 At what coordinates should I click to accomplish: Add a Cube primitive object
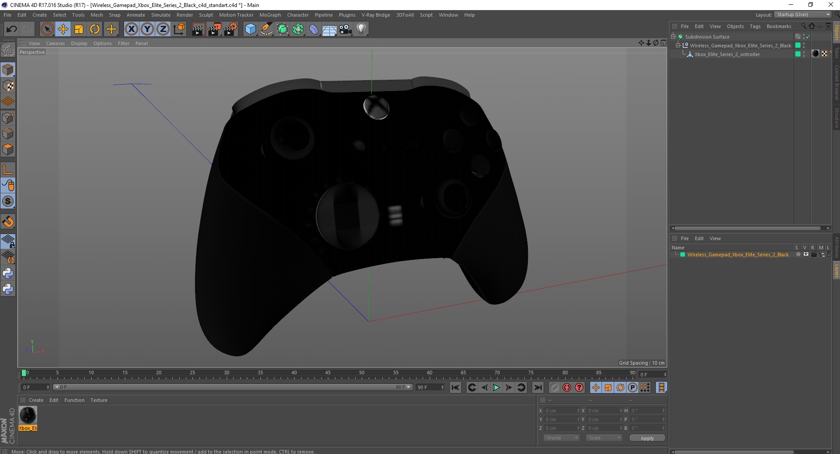point(250,29)
